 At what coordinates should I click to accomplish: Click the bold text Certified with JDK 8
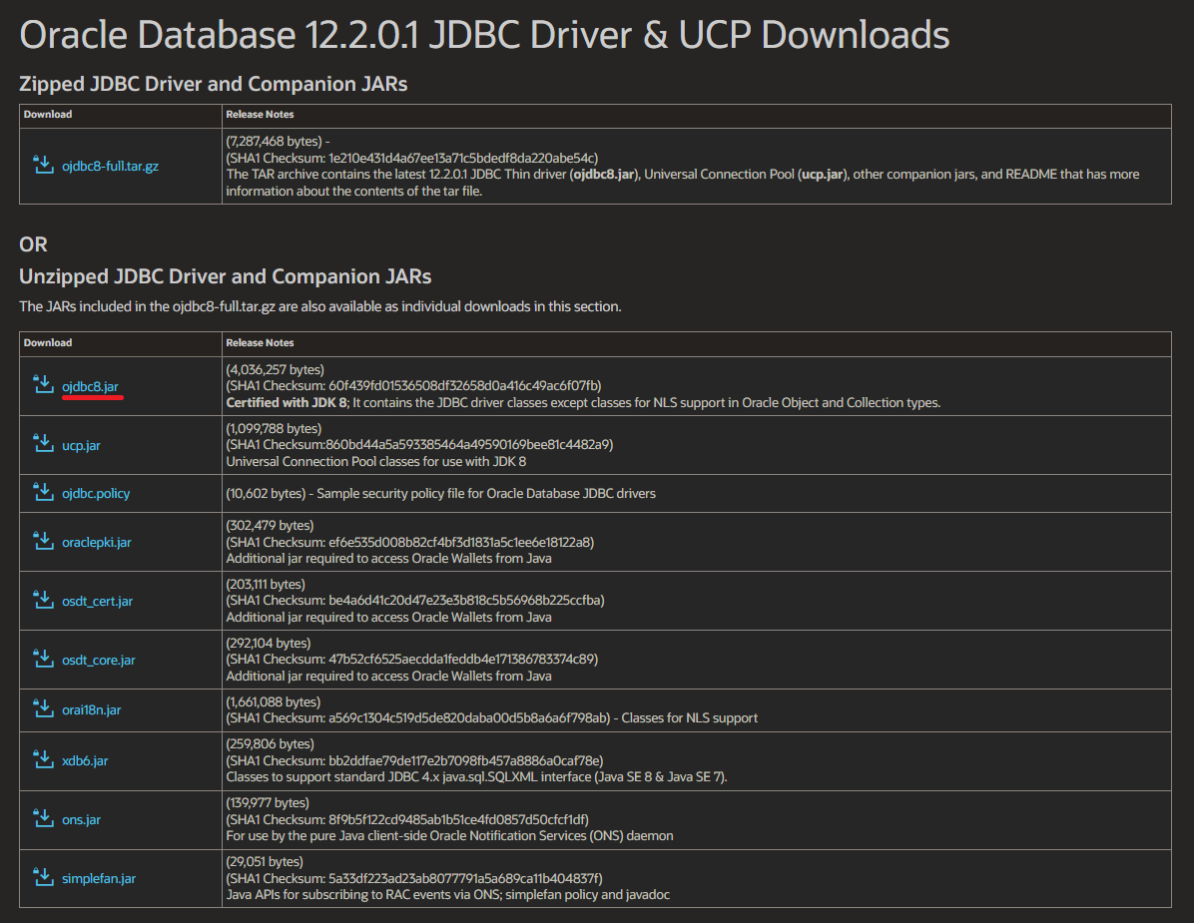[287, 402]
